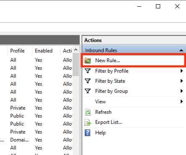
Task: Select the first Public profile cell
Action: [17, 116]
